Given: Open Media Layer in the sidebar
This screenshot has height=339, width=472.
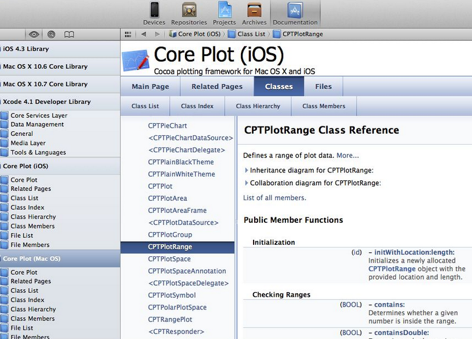Looking at the screenshot, I should click(28, 143).
